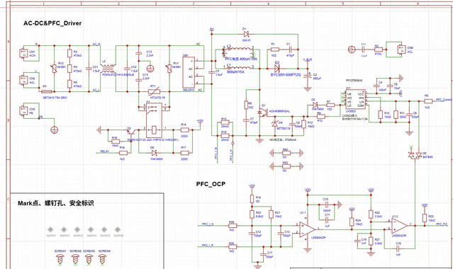
Task: Click the IC1 PFC driver chip
Action: tap(355, 100)
